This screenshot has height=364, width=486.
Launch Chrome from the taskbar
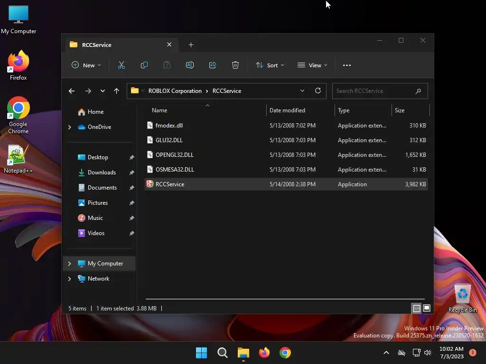click(285, 353)
